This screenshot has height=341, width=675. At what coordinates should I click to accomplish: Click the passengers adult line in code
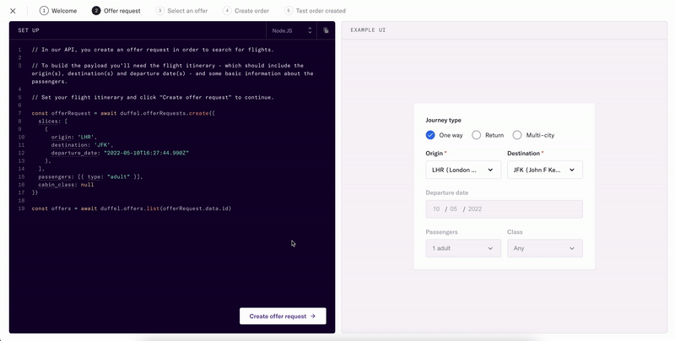pyautogui.click(x=90, y=177)
